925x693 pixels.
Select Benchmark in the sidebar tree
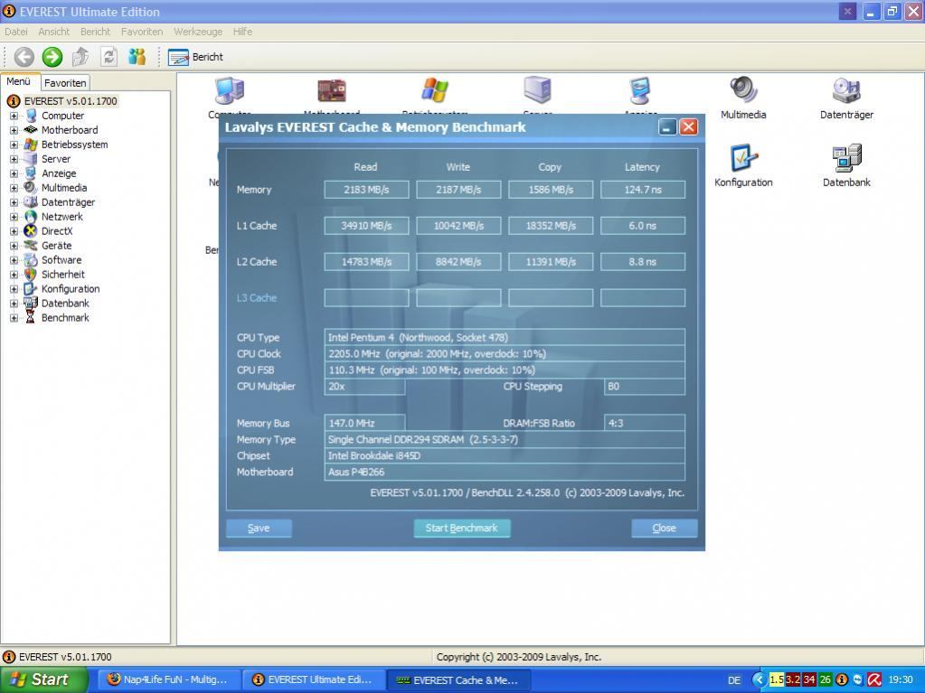(65, 318)
